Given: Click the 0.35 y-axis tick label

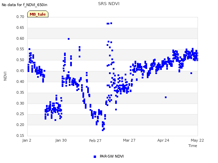Looking at the screenshot, I should click(20, 92).
